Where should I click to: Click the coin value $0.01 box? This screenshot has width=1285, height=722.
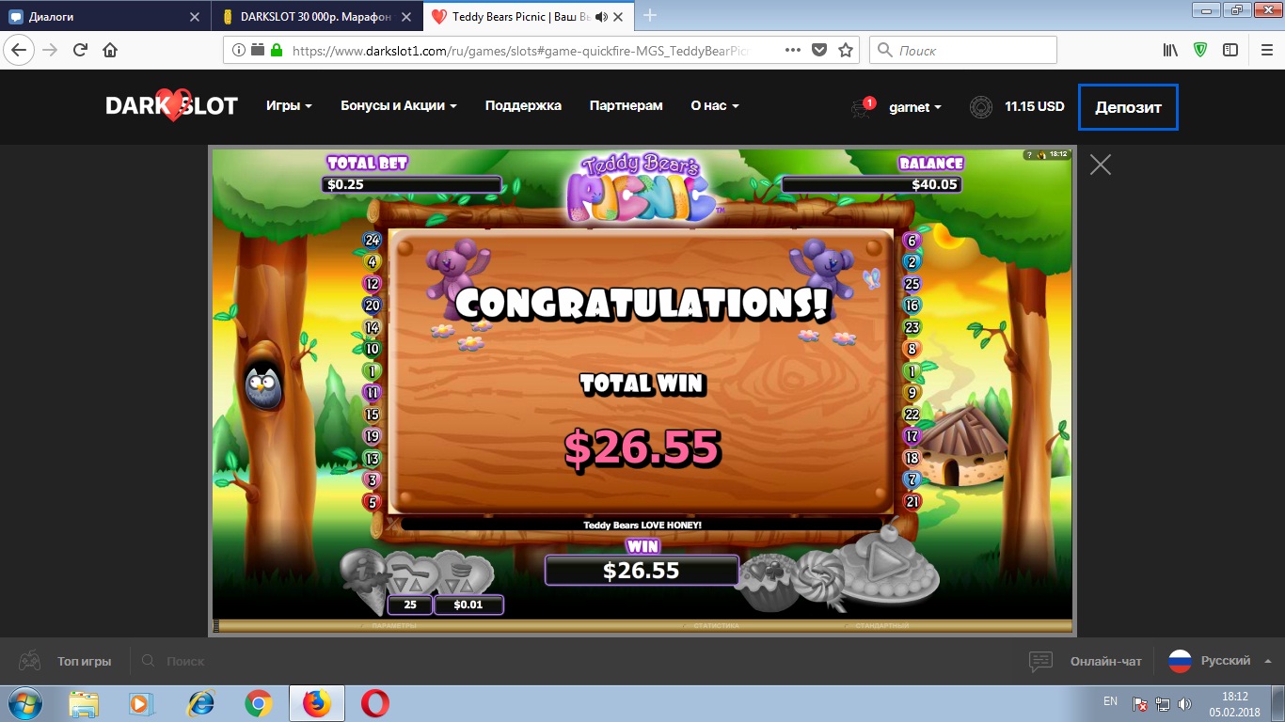468,604
